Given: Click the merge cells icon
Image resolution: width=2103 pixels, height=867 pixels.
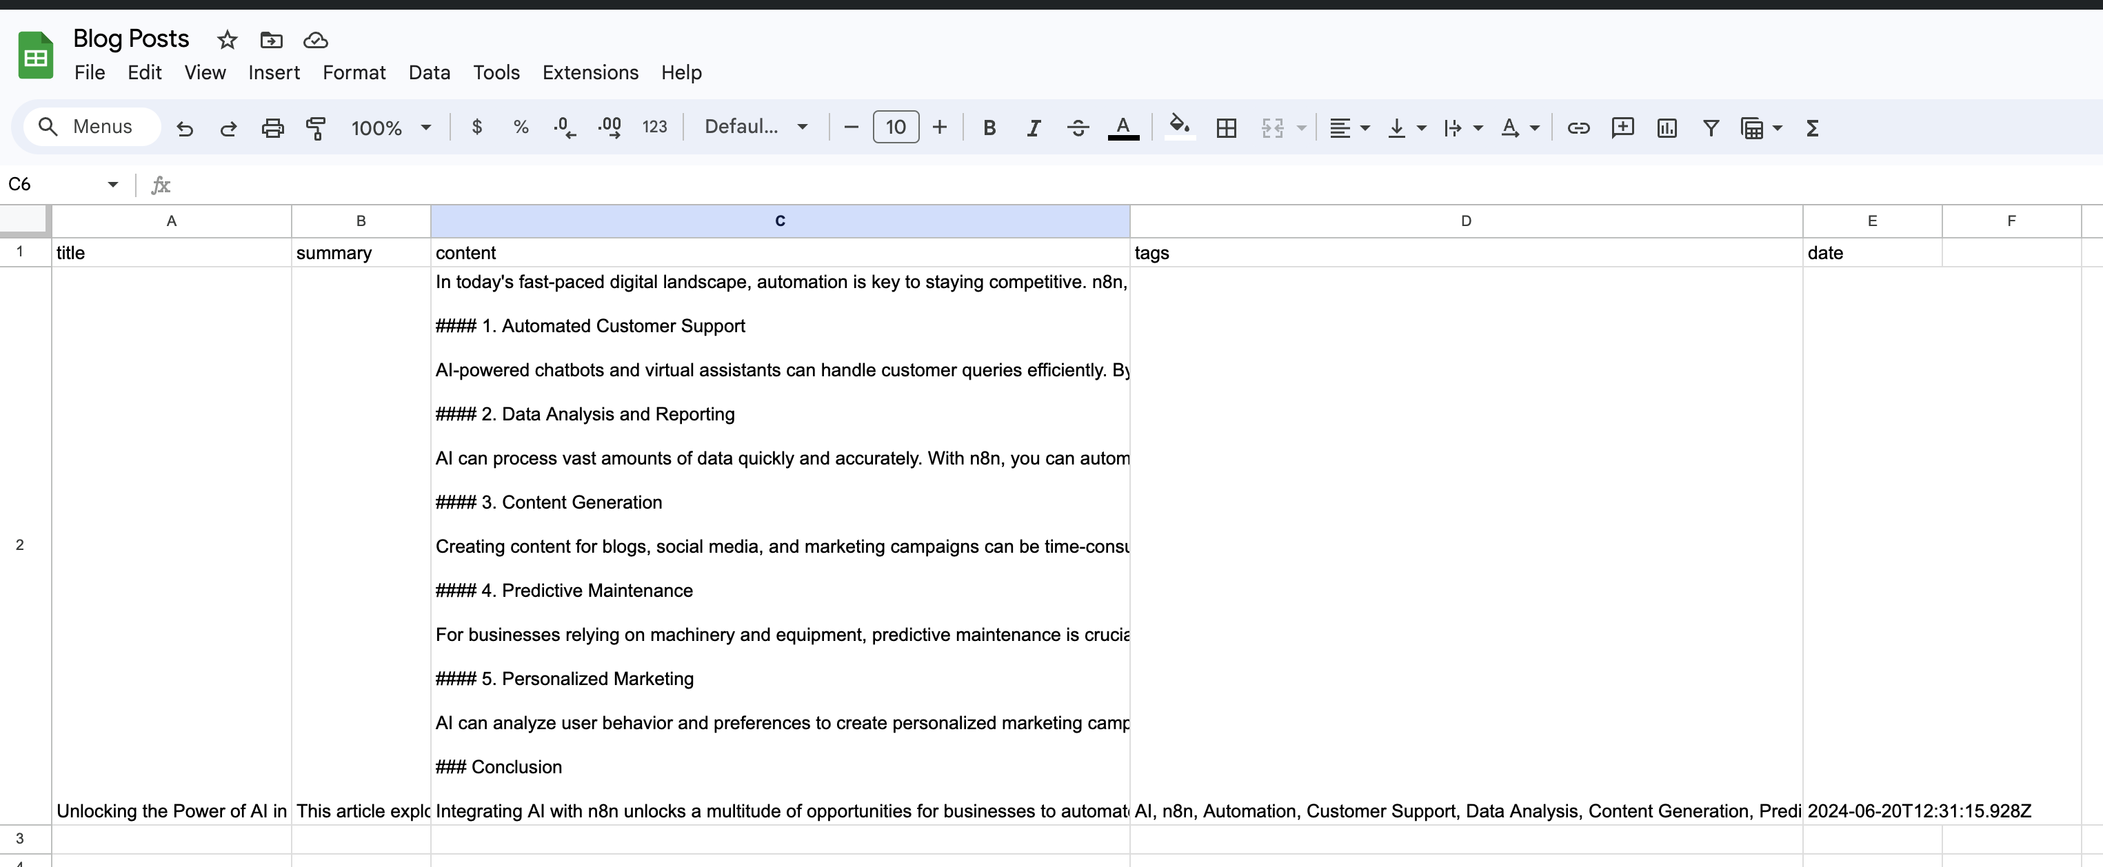Looking at the screenshot, I should click(x=1272, y=127).
